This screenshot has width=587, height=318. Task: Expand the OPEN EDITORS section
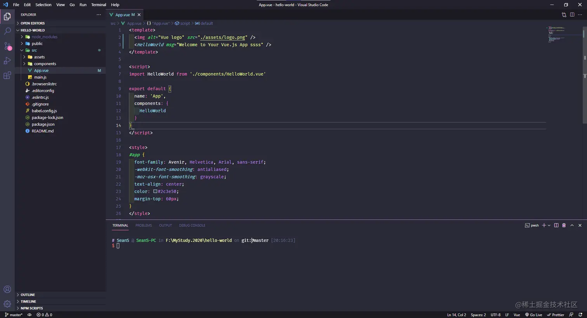tap(60, 23)
